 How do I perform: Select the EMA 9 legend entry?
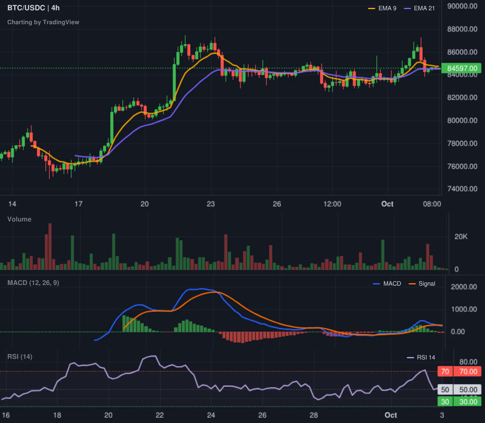pos(382,8)
